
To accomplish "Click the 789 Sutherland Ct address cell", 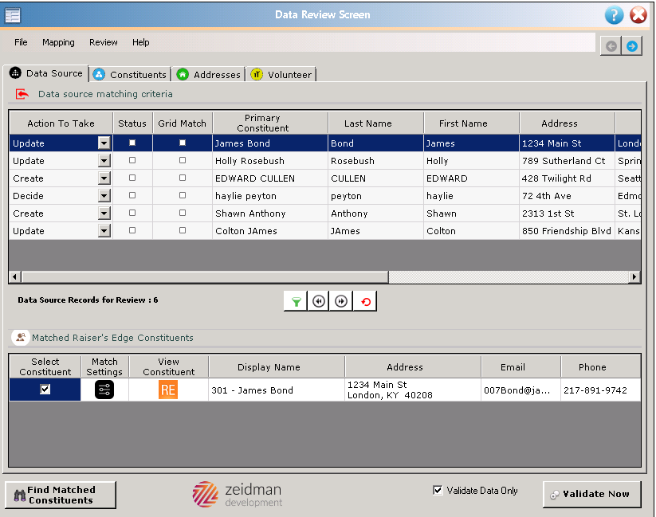I will click(567, 161).
